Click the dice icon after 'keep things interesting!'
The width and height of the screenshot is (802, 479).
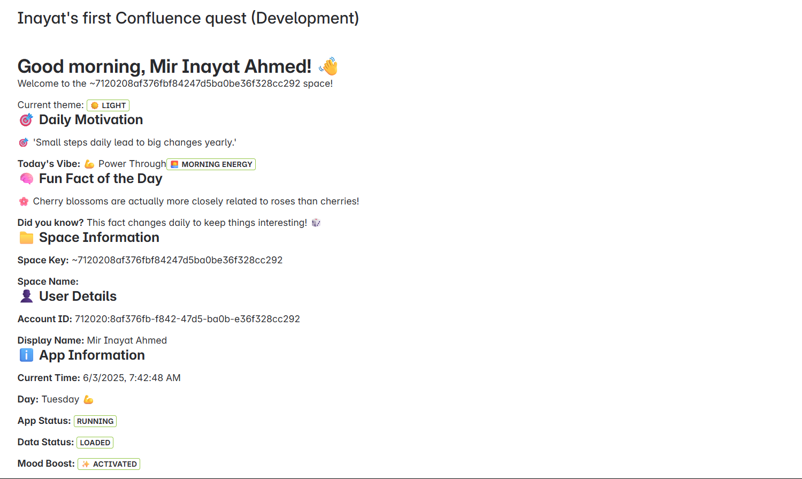click(316, 223)
